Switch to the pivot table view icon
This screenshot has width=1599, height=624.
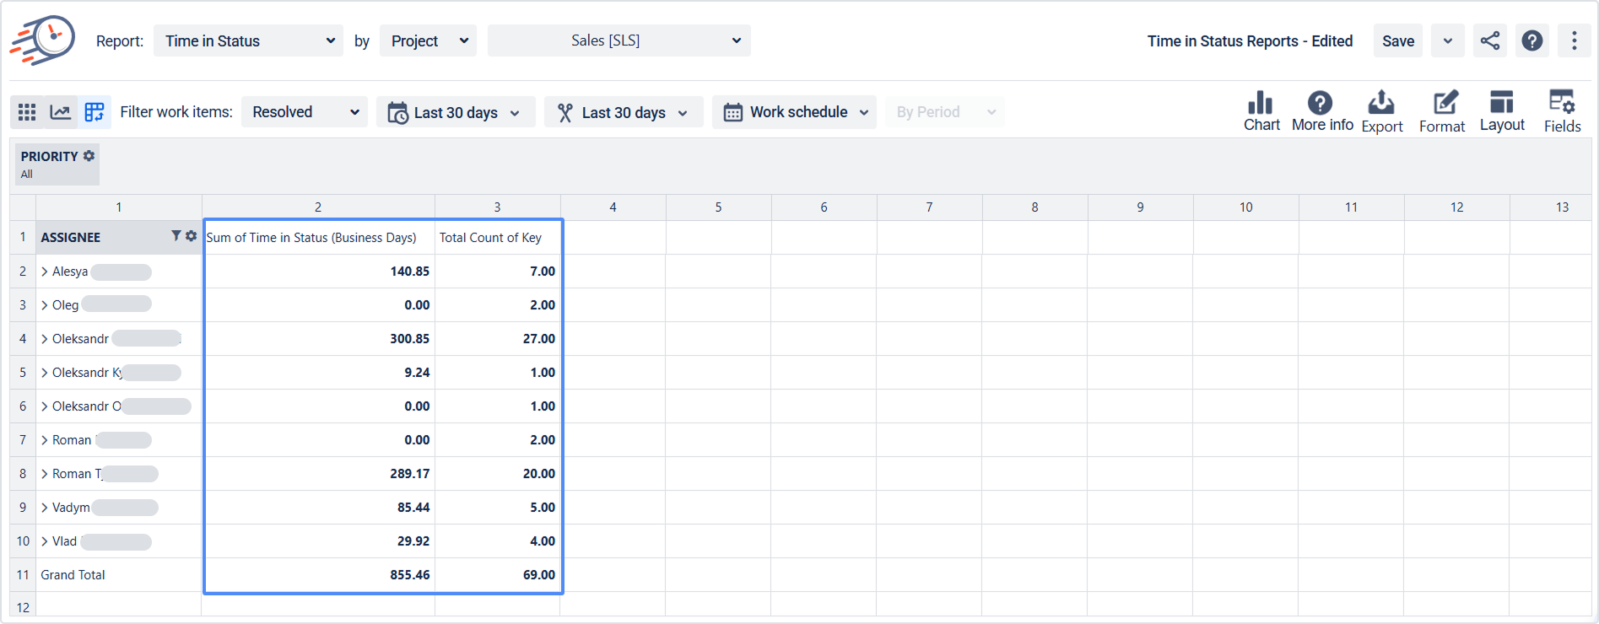pos(95,112)
